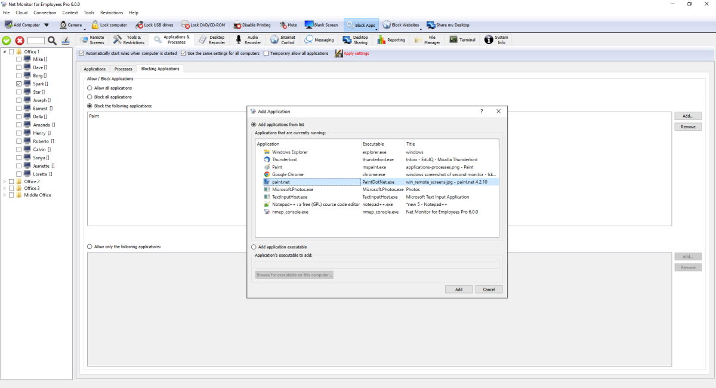
Task: Select the Disable Printing icon
Action: 237,25
